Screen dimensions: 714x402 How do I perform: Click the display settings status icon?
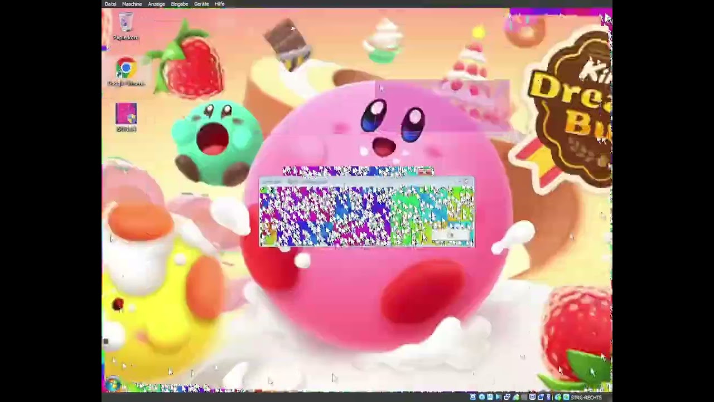[532, 397]
